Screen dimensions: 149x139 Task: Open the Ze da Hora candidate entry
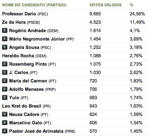(14, 22)
